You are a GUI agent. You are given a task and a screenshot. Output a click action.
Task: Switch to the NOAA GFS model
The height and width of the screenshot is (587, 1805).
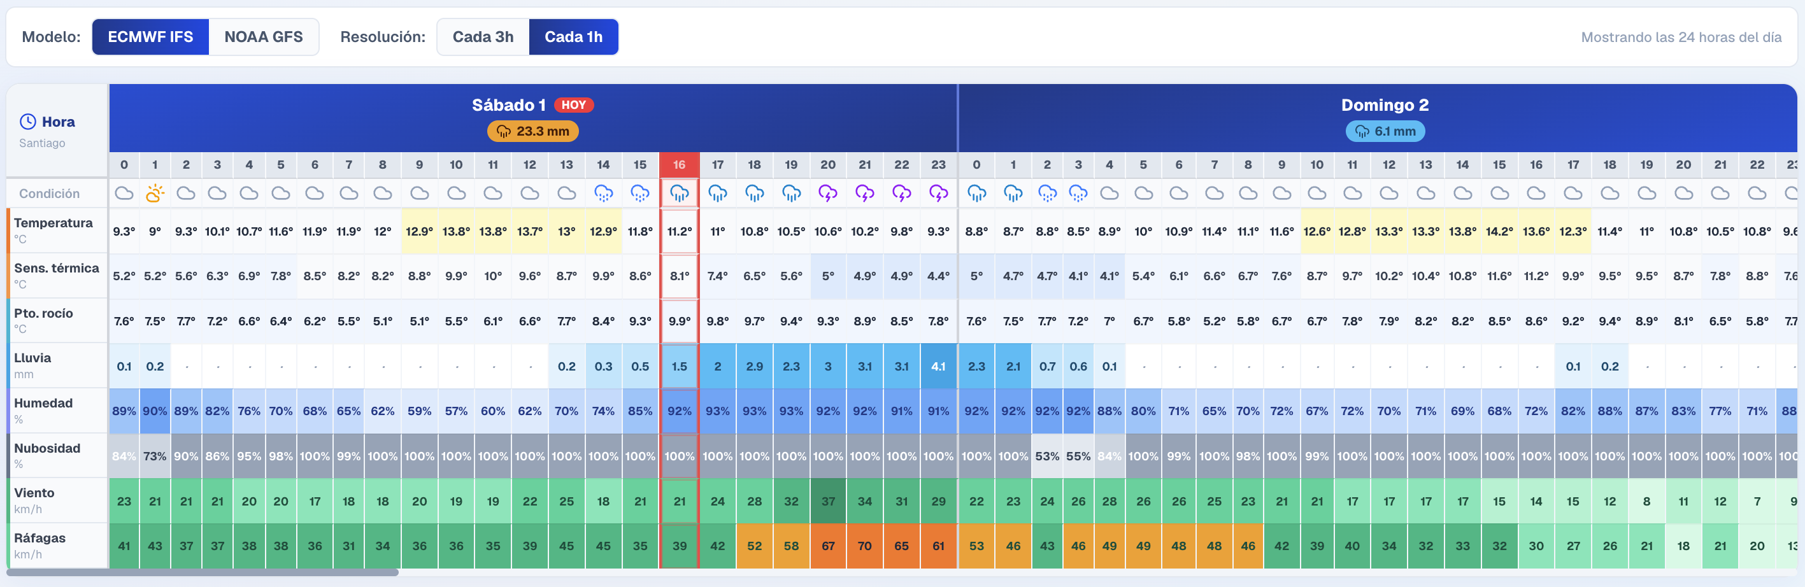(264, 36)
